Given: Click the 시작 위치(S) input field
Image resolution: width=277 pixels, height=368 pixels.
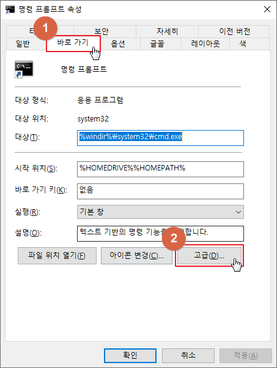Looking at the screenshot, I should coord(160,169).
